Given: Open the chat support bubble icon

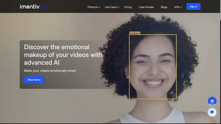Looking at the screenshot, I should coord(212,112).
